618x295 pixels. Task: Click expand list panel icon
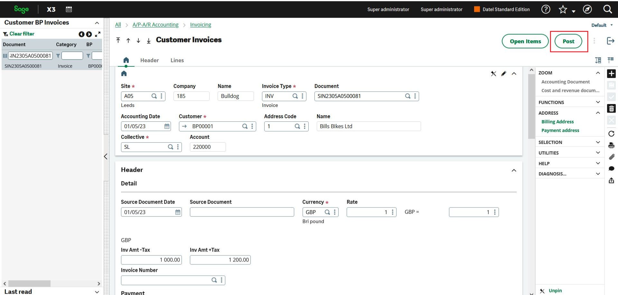point(98,34)
